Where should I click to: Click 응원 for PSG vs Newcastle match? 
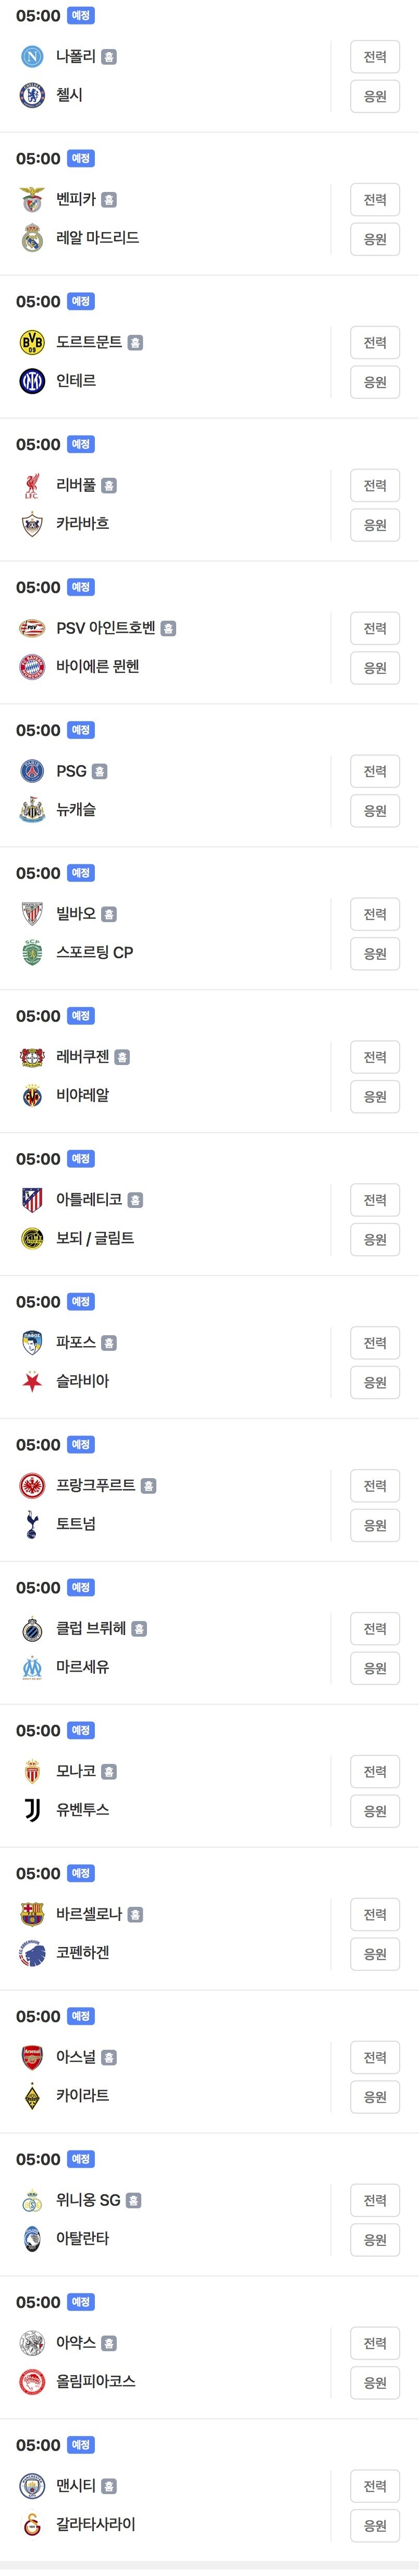tap(375, 811)
